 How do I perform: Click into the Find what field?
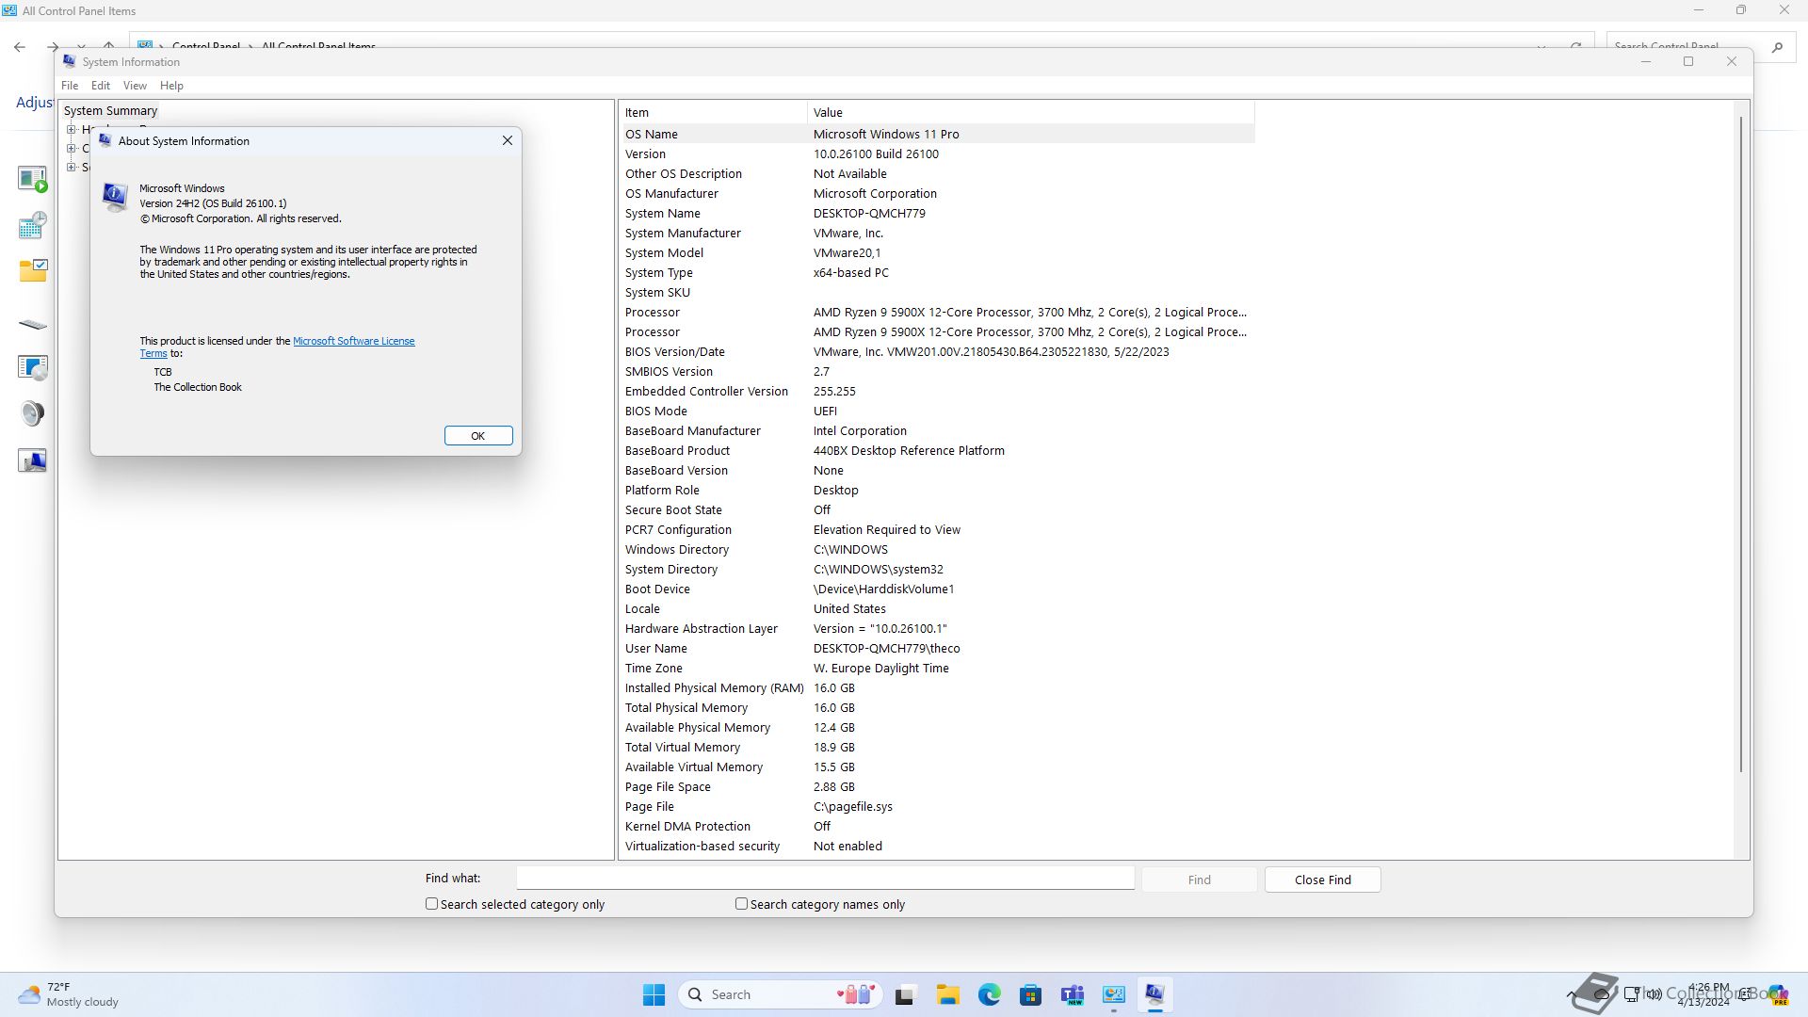click(x=825, y=878)
